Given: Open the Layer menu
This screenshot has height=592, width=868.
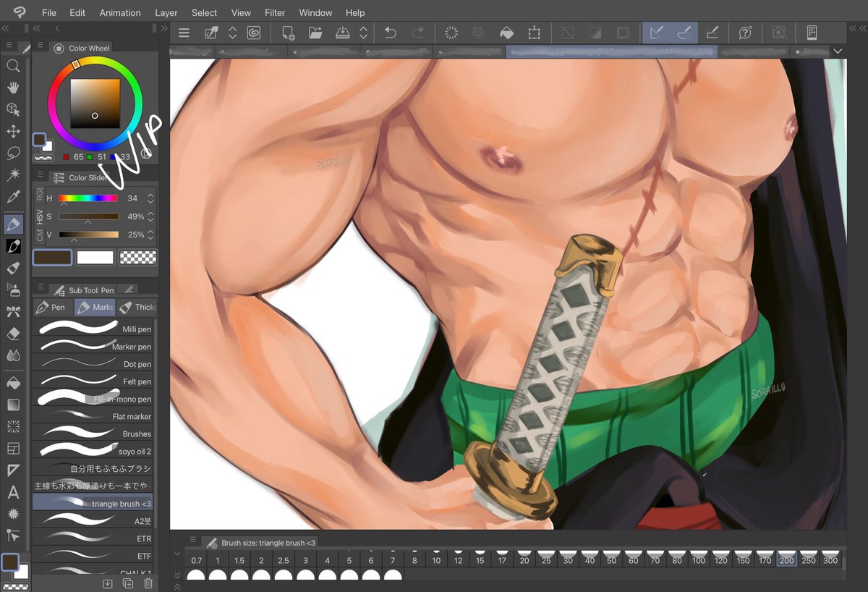Looking at the screenshot, I should click(x=166, y=12).
